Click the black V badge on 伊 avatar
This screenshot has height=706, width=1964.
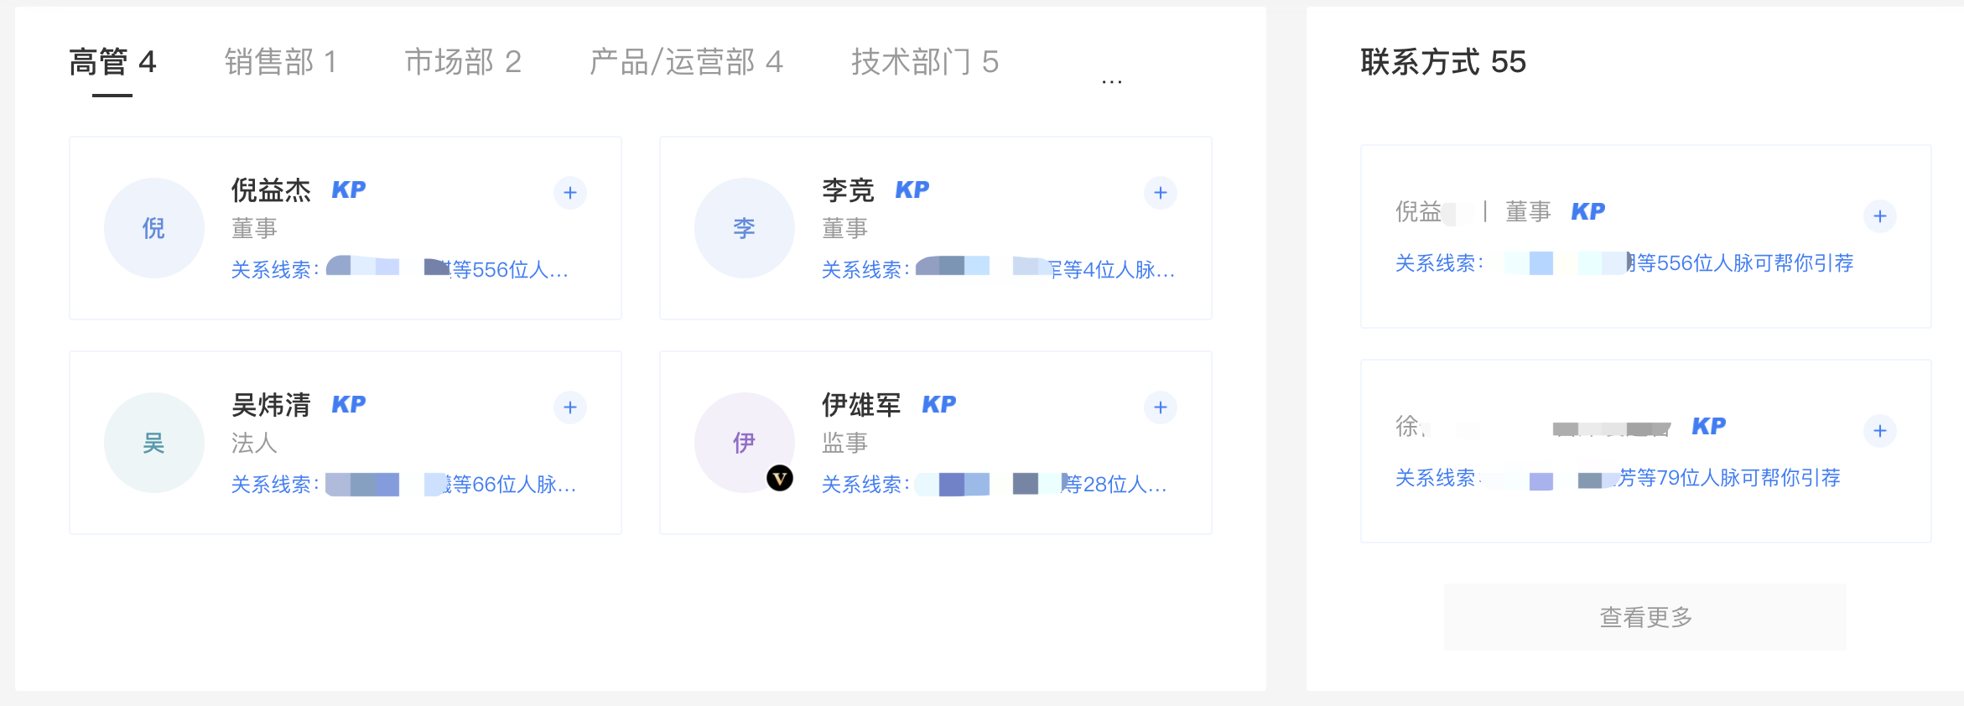coord(780,479)
